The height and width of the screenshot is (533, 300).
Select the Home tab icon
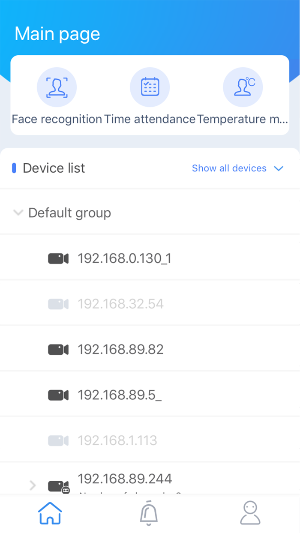click(50, 512)
